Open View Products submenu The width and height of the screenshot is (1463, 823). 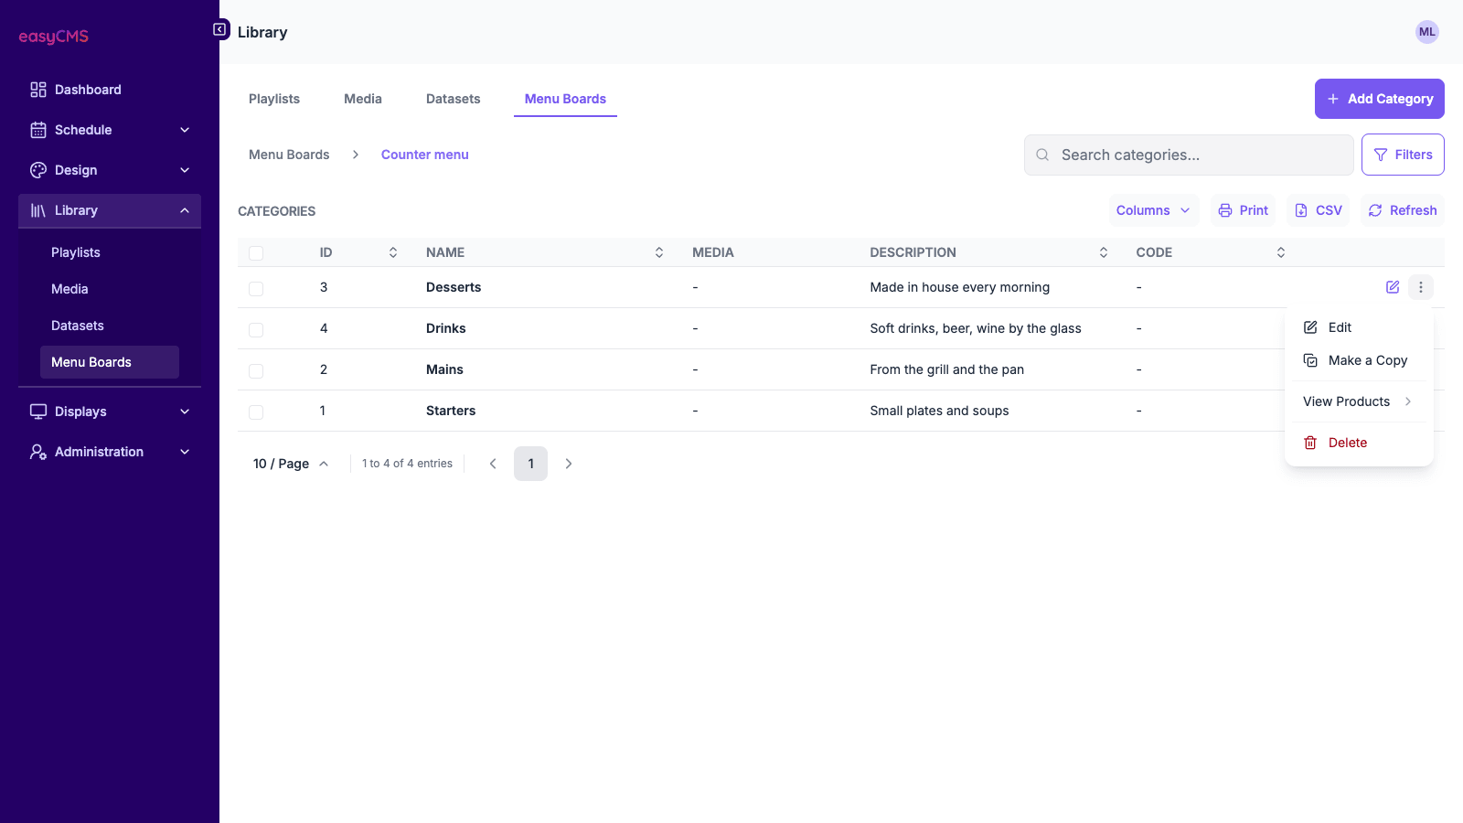[x=1359, y=401]
